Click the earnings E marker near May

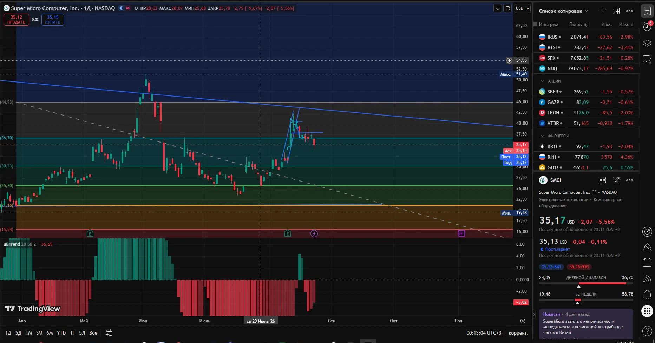[90, 233]
